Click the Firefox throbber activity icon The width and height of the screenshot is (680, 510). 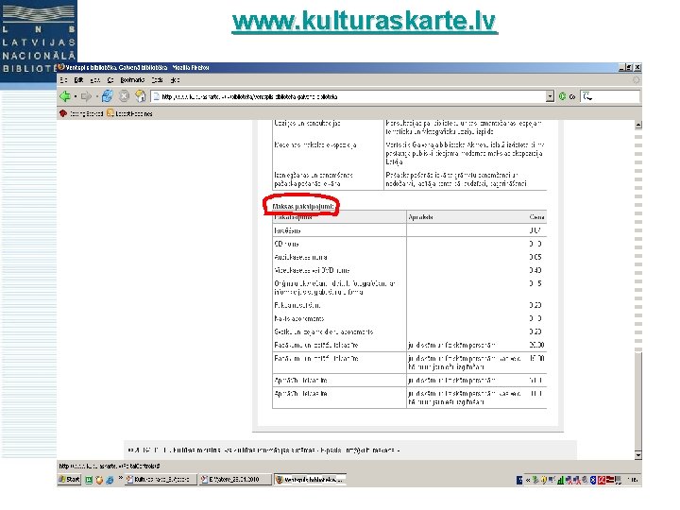(637, 79)
